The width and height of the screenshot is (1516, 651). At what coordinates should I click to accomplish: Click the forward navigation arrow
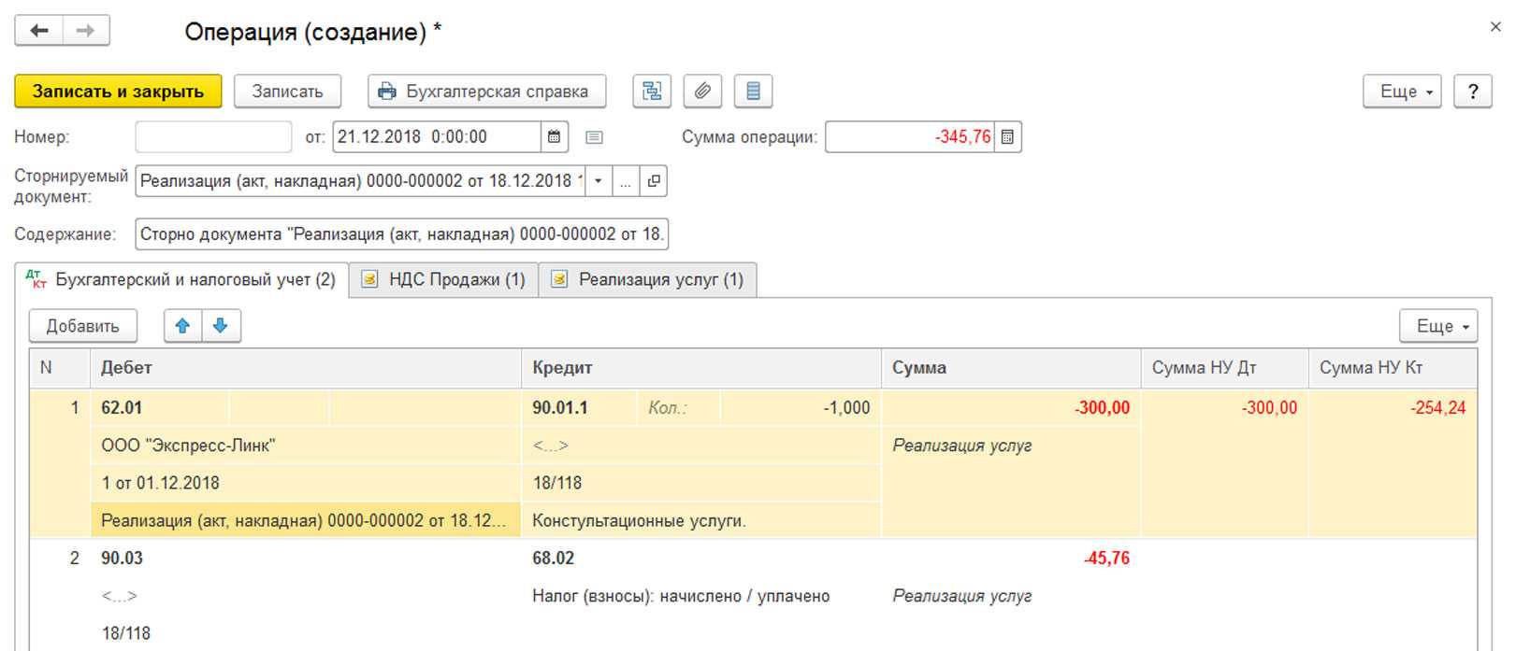pyautogui.click(x=85, y=31)
